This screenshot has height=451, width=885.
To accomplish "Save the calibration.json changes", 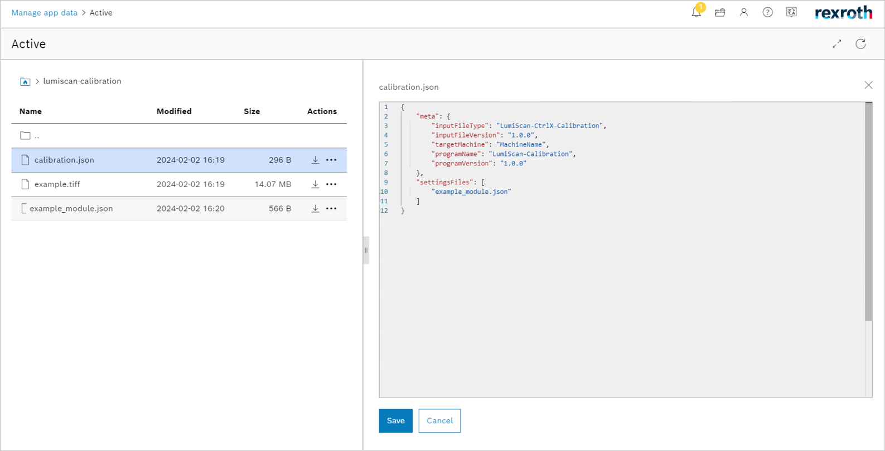I will pos(396,421).
